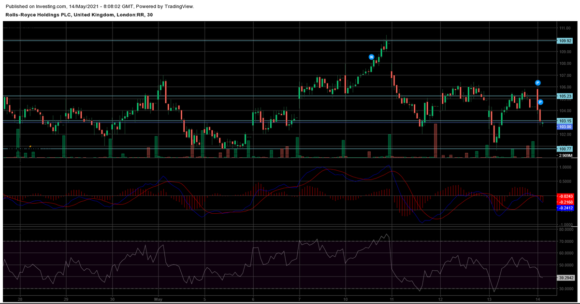
Task: Click the -1.0000 MACD axis tick
Action: [x=565, y=225]
